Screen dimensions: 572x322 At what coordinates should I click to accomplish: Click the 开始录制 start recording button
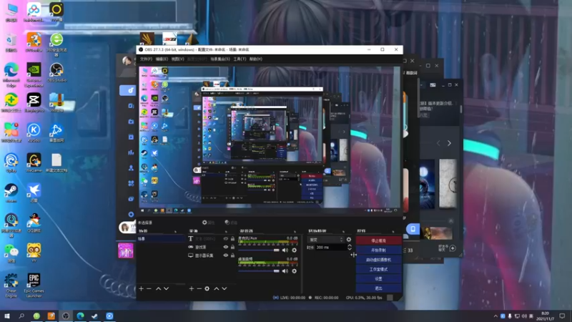[x=378, y=250]
